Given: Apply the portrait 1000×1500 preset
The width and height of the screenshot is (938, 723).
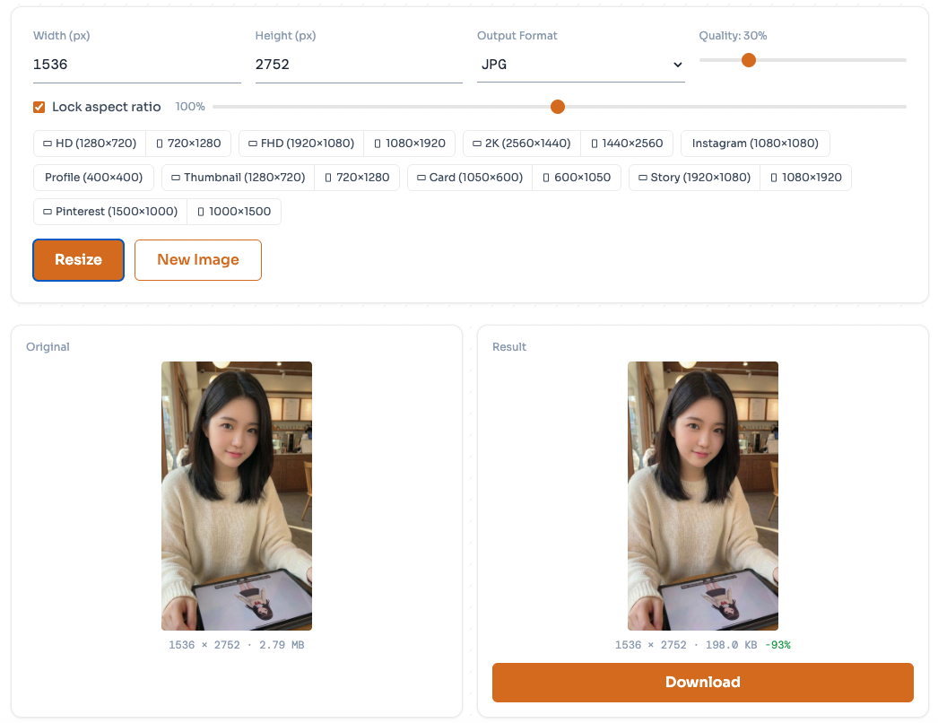Looking at the screenshot, I should [x=233, y=212].
